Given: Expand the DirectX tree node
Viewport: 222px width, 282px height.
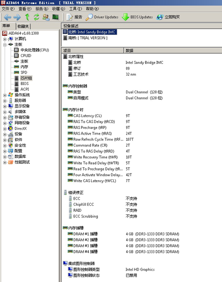Looking at the screenshot, I should point(5,128).
